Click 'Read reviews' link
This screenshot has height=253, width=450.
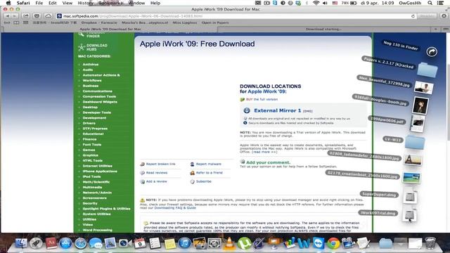(x=157, y=173)
